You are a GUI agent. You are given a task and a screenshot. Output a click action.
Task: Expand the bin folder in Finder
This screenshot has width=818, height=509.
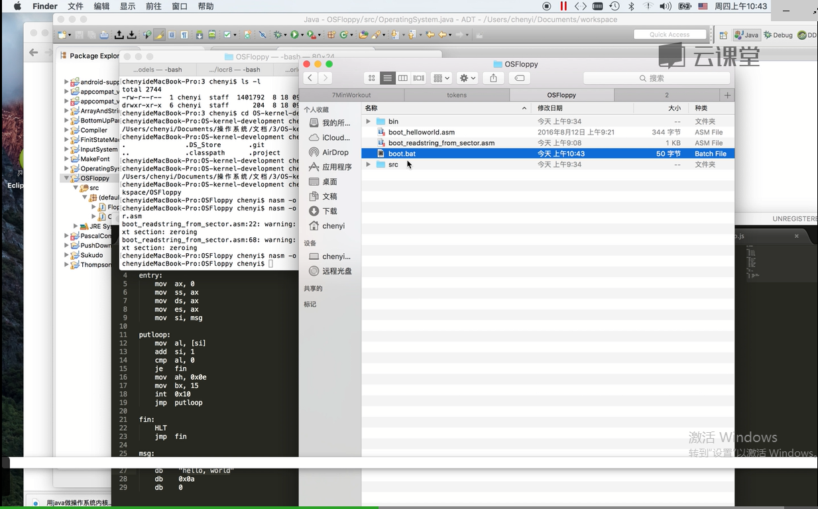tap(369, 121)
